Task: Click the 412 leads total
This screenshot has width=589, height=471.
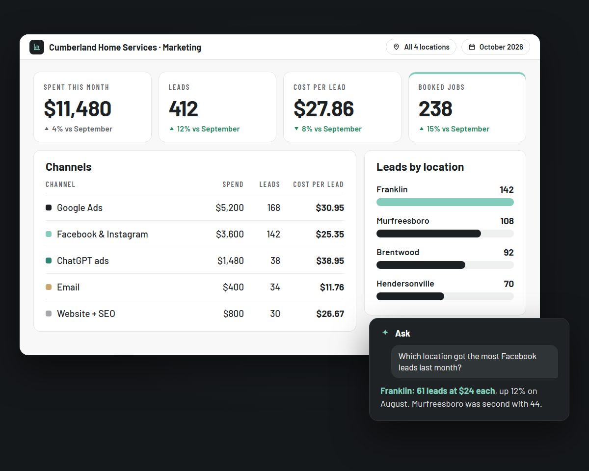Action: (x=184, y=108)
